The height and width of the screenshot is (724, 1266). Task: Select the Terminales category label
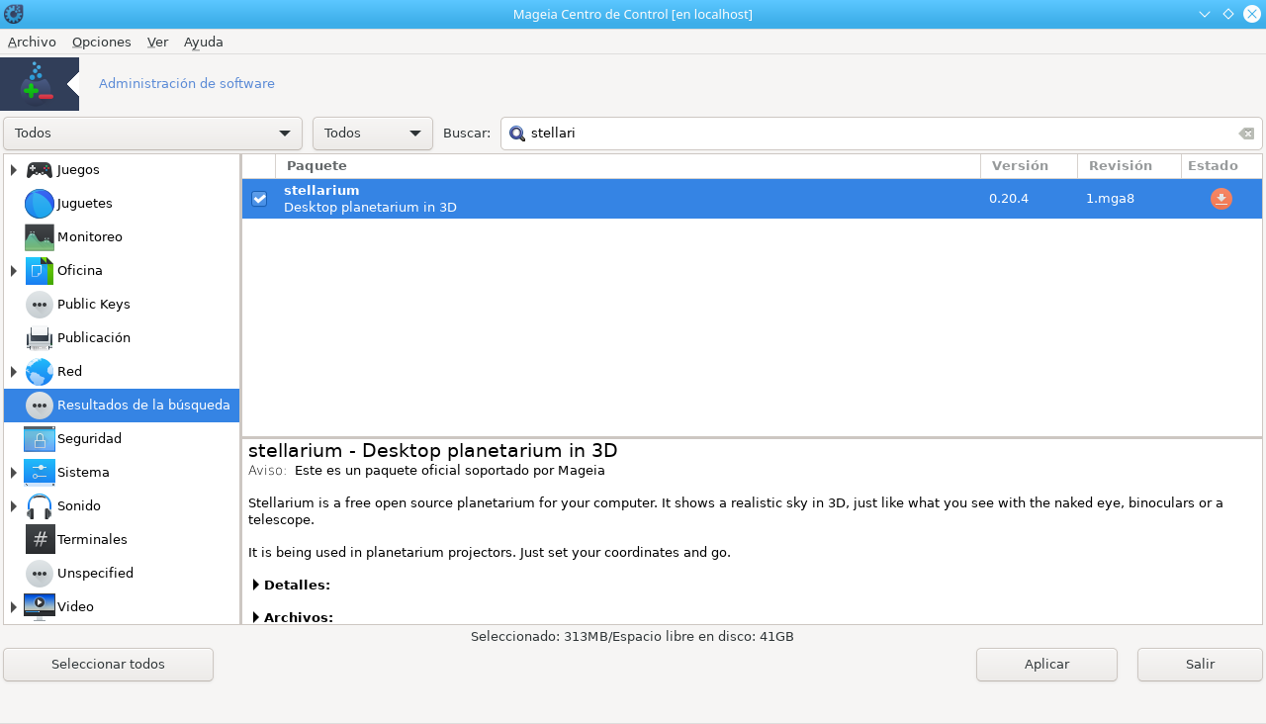[92, 540]
